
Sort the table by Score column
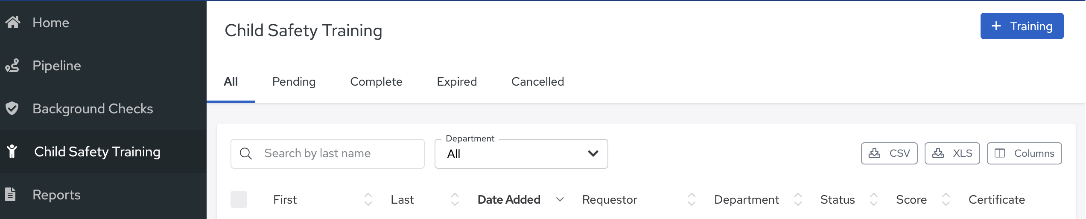pos(946,199)
